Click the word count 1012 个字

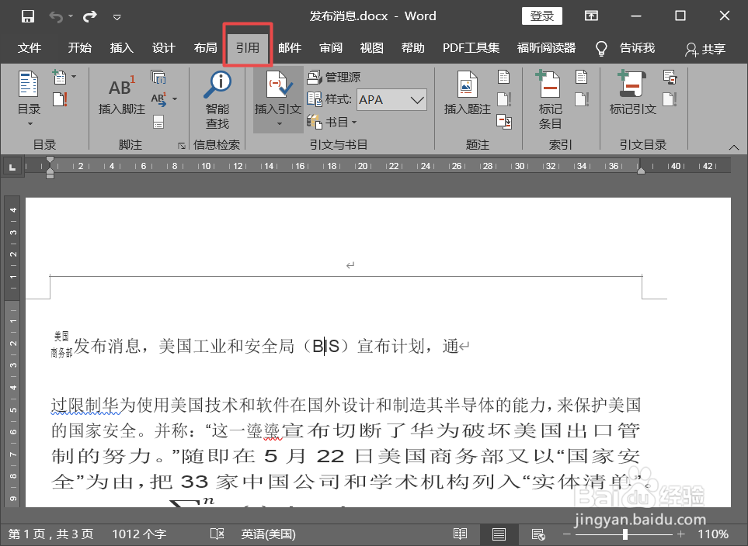click(139, 534)
